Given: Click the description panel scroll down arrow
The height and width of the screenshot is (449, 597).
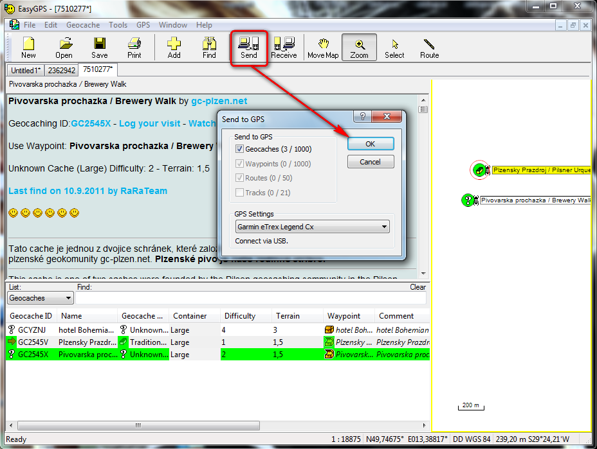Looking at the screenshot, I should (423, 274).
